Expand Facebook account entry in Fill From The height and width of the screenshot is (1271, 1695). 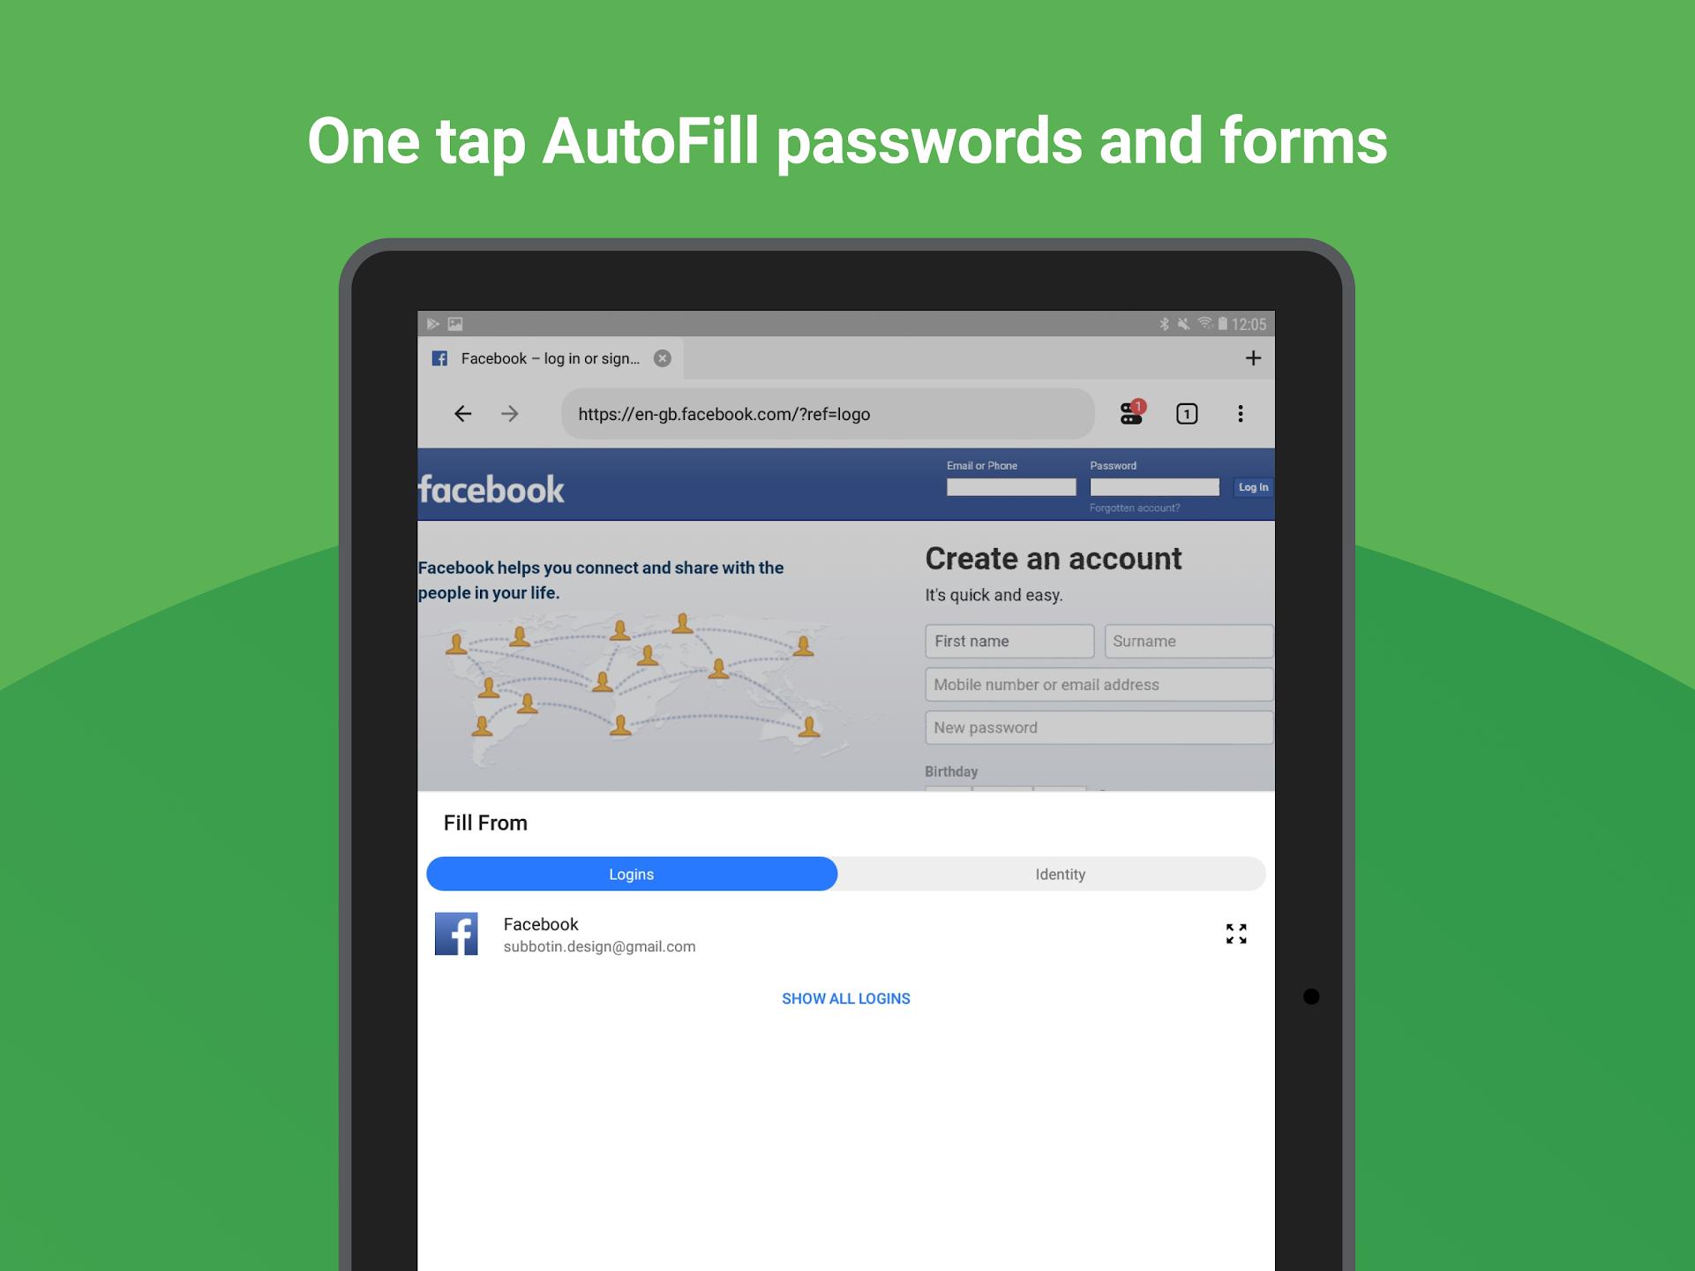coord(1236,933)
